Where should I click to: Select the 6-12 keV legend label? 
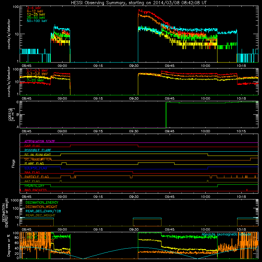[x=35, y=11]
